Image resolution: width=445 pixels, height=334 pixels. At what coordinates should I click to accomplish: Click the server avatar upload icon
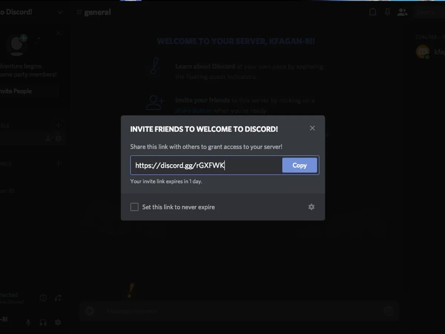click(17, 45)
